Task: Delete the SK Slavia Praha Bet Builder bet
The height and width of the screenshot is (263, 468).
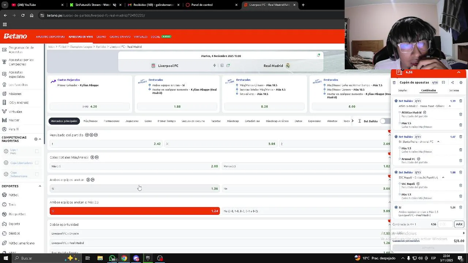Action: [x=461, y=137]
